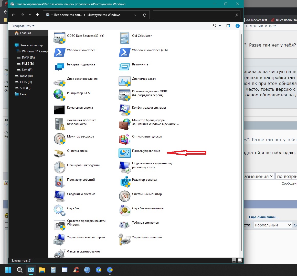Open Blues Radio bookmark in browser
The height and width of the screenshot is (276, 297).
pyautogui.click(x=284, y=20)
